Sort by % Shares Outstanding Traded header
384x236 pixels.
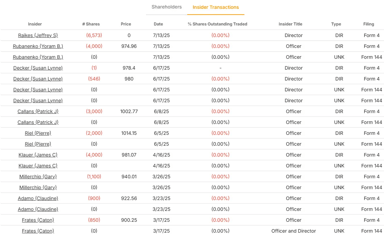(218, 24)
